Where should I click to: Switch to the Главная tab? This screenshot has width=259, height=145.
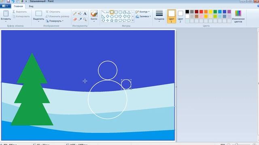18,6
